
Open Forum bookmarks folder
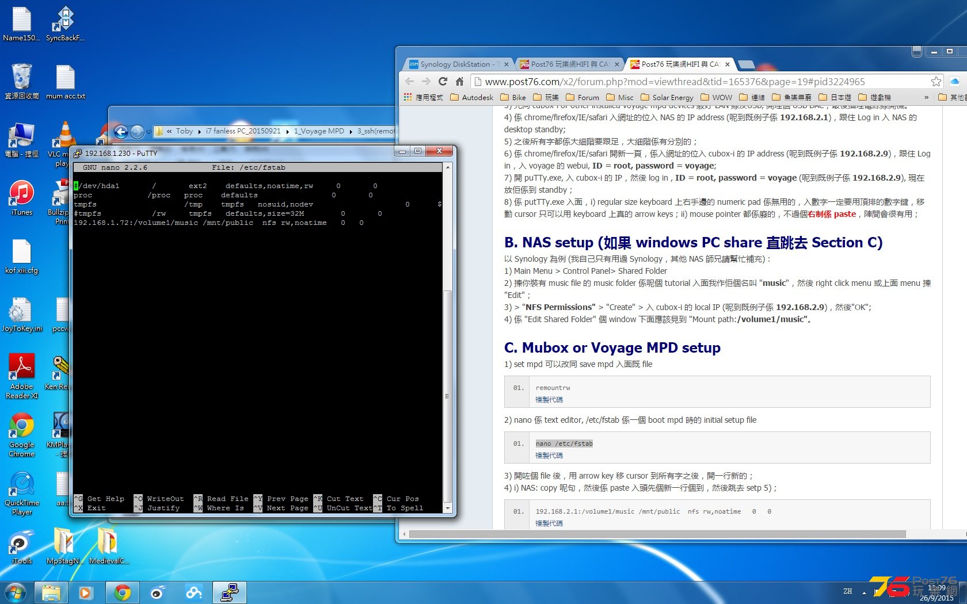(583, 97)
